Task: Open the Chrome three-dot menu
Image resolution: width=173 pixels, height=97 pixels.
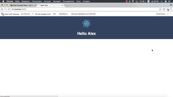Action: point(171,9)
